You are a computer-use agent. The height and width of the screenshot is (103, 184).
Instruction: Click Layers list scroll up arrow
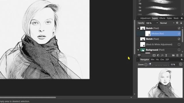tap(183, 27)
